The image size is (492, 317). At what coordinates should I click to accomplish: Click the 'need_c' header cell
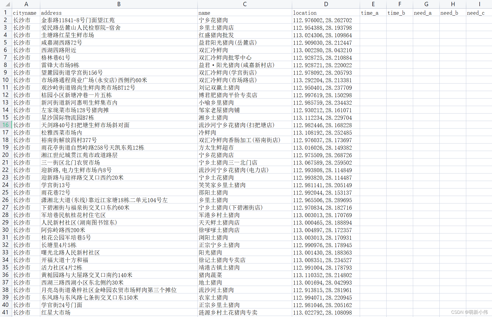[479, 13]
